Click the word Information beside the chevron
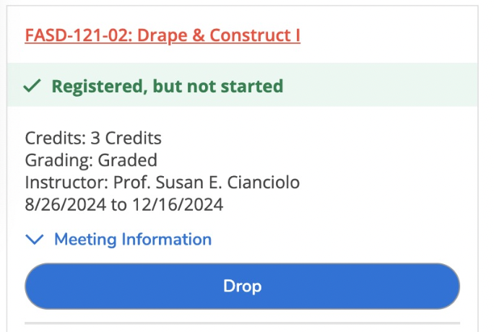This screenshot has width=494, height=332. pyautogui.click(x=166, y=239)
